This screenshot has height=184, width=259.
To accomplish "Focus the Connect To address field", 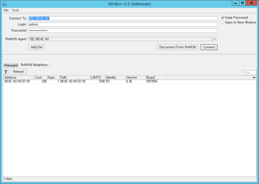I will [123, 18].
